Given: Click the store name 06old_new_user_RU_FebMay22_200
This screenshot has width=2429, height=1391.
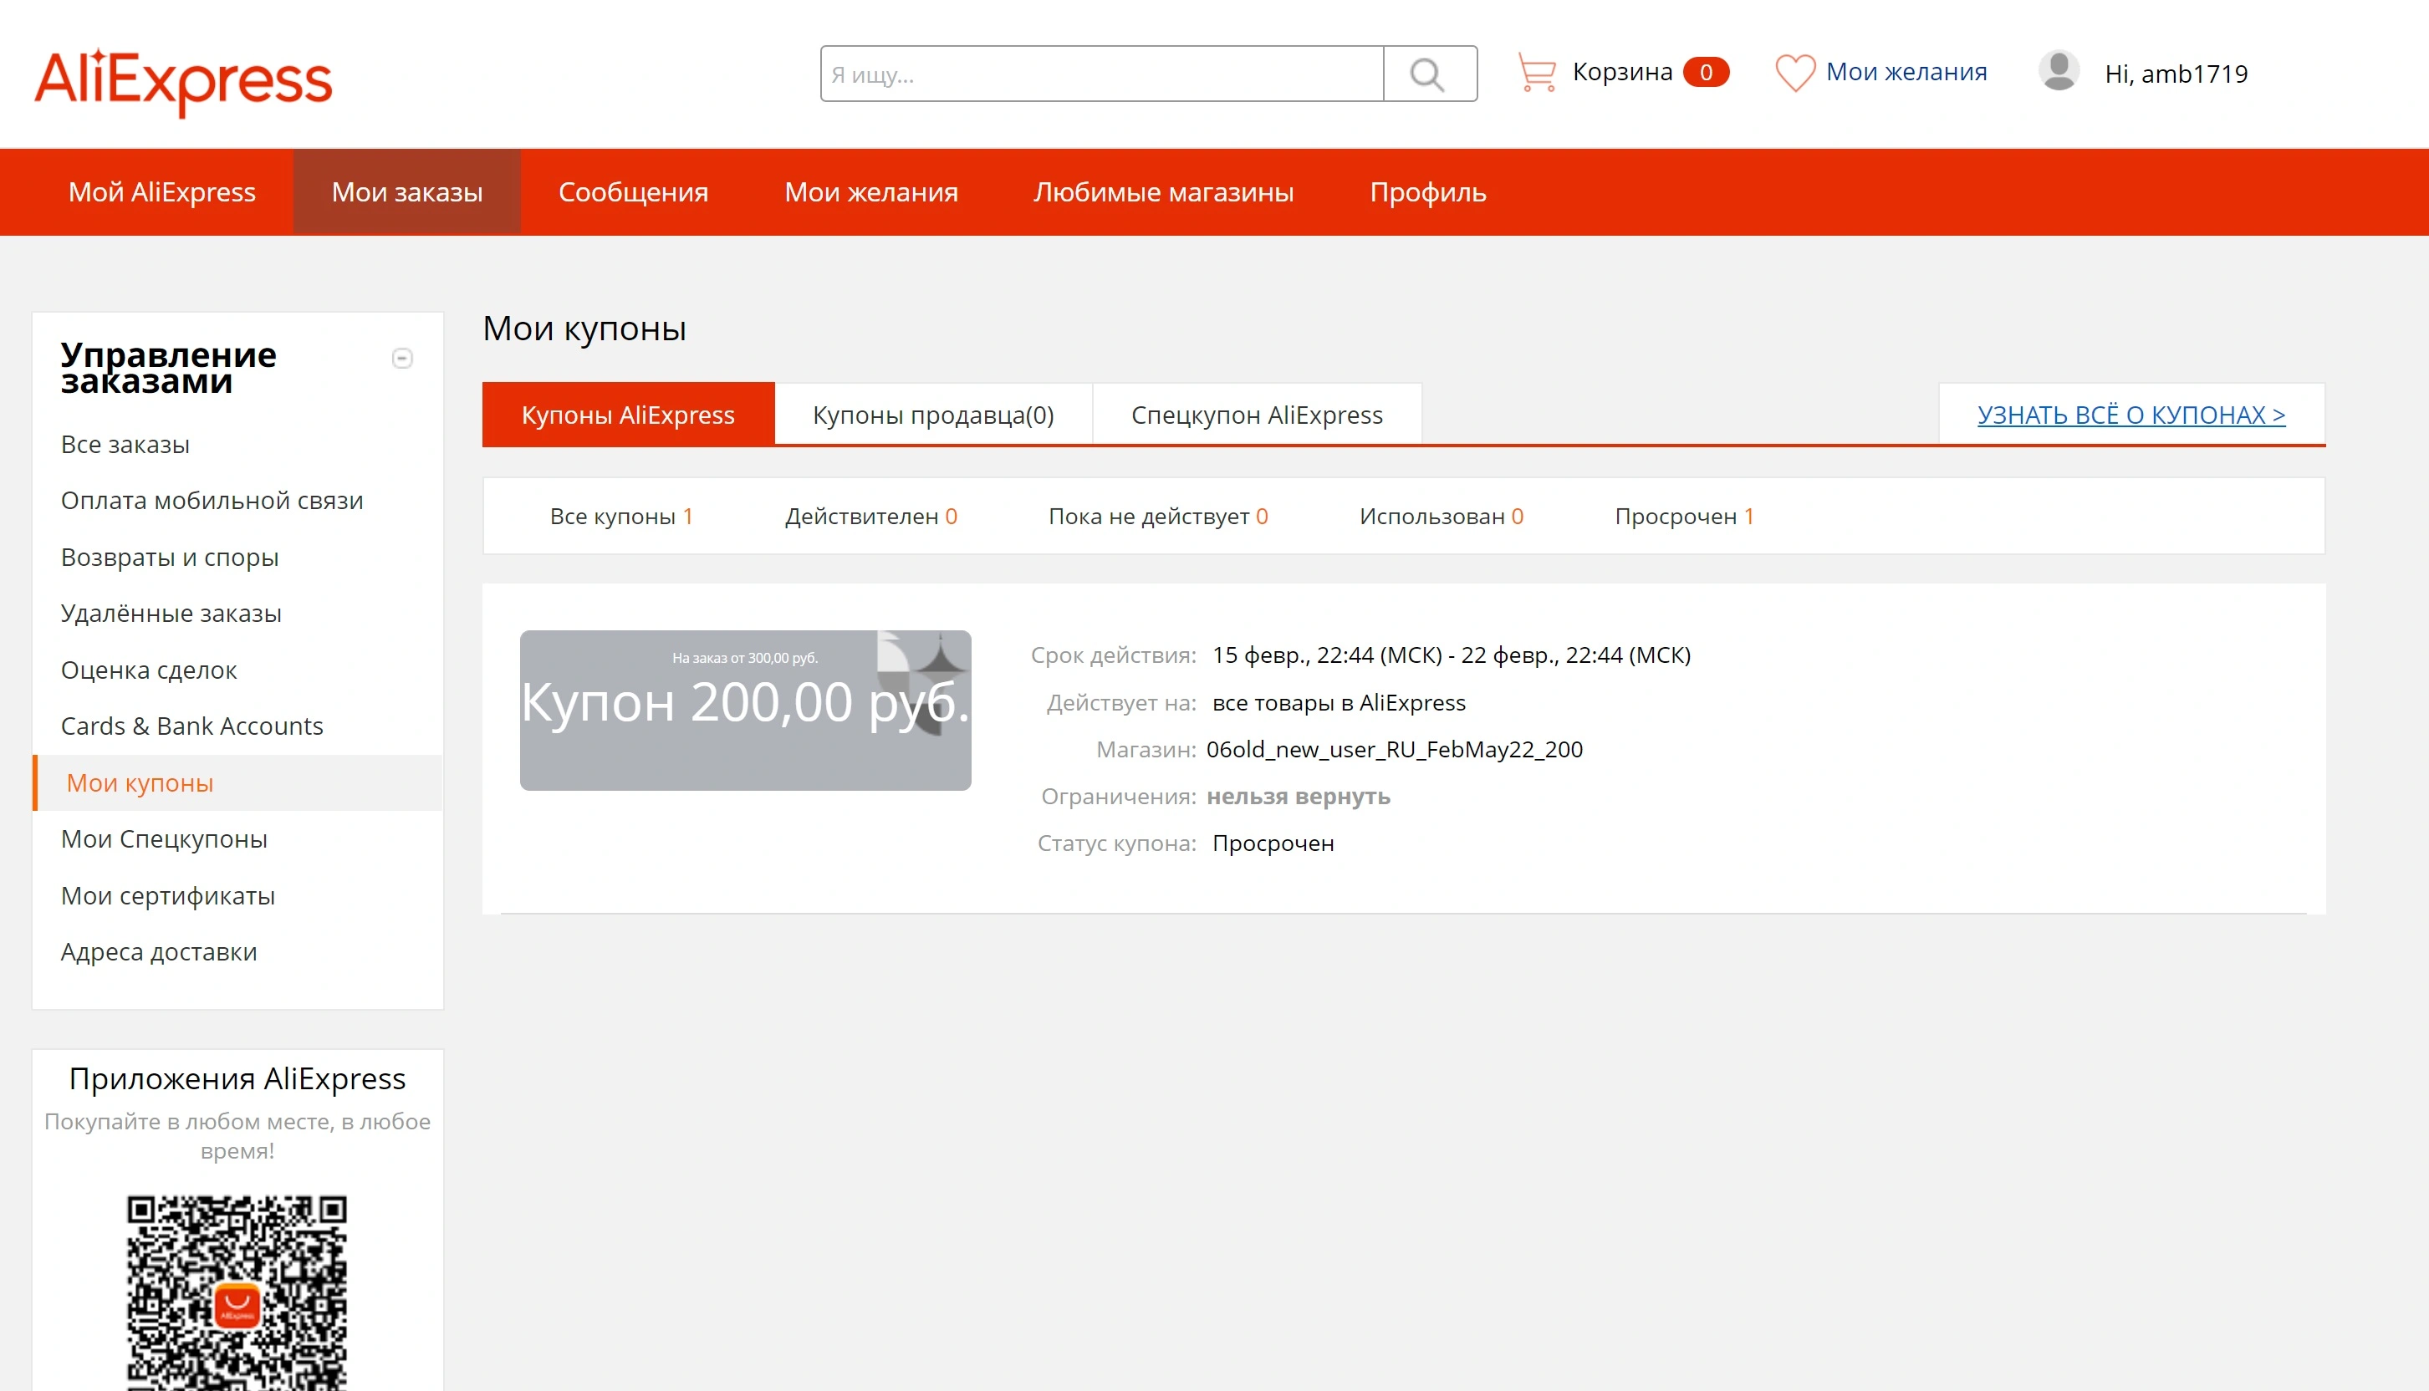Looking at the screenshot, I should [x=1394, y=749].
